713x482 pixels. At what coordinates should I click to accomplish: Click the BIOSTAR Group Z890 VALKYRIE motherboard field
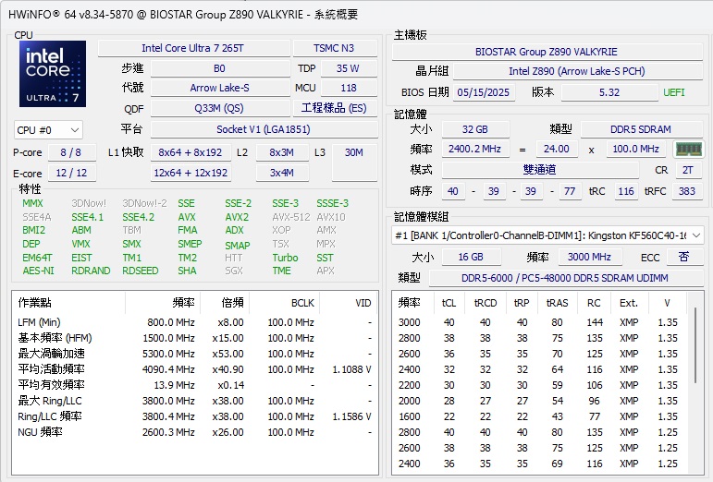pos(546,52)
